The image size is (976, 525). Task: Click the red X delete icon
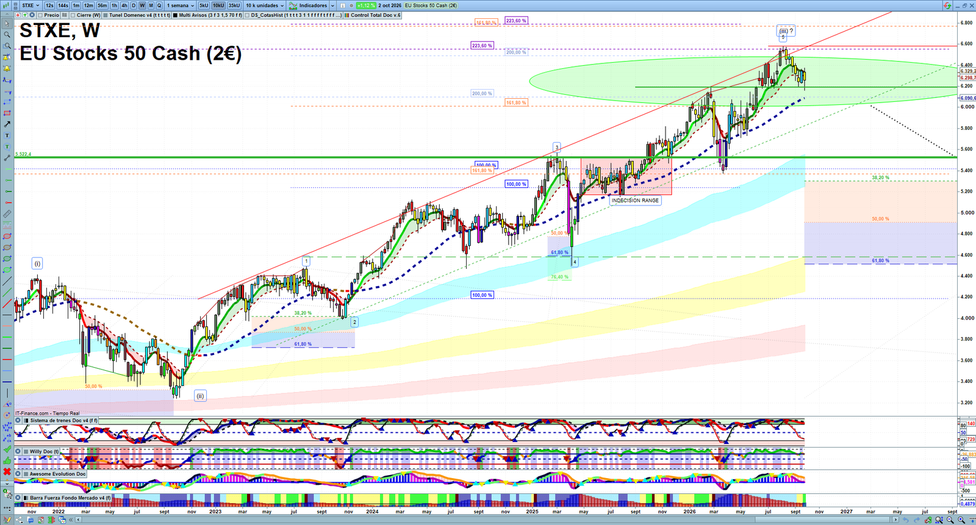(7, 472)
